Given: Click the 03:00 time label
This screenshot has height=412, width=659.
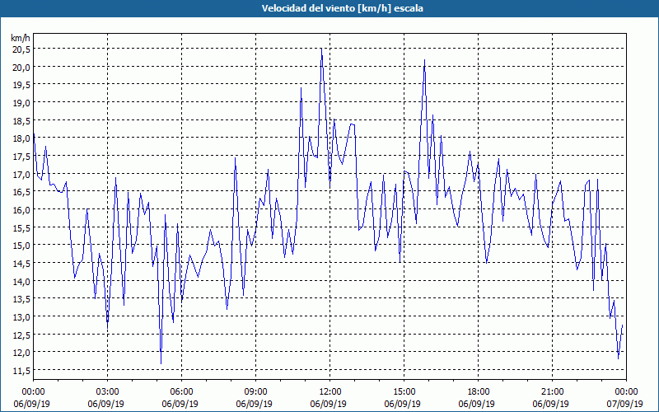Looking at the screenshot, I should 108,392.
